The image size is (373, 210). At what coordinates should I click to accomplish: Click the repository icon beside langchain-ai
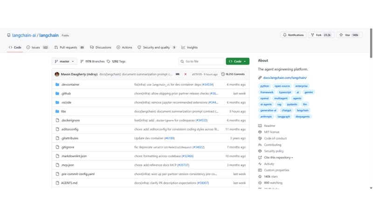click(x=9, y=35)
